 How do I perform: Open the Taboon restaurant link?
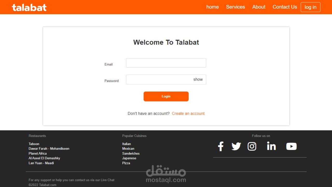[34, 144]
